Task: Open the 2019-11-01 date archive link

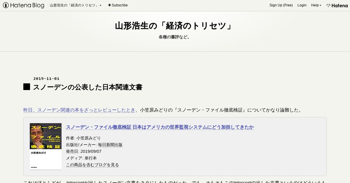Action: point(46,78)
